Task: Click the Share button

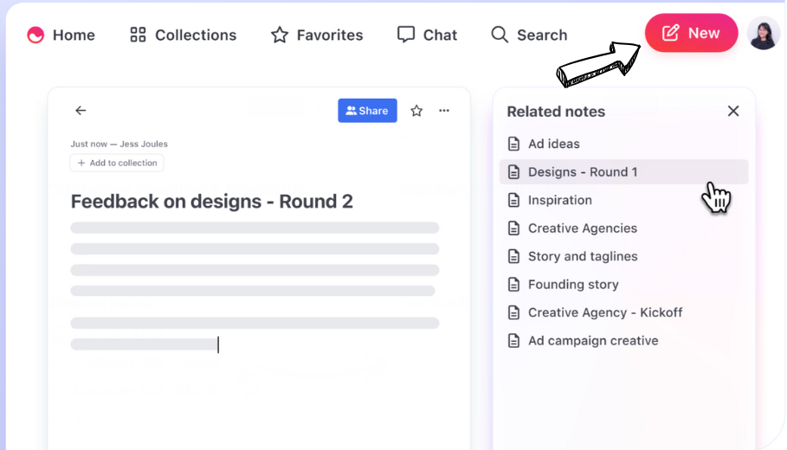Action: (x=367, y=111)
